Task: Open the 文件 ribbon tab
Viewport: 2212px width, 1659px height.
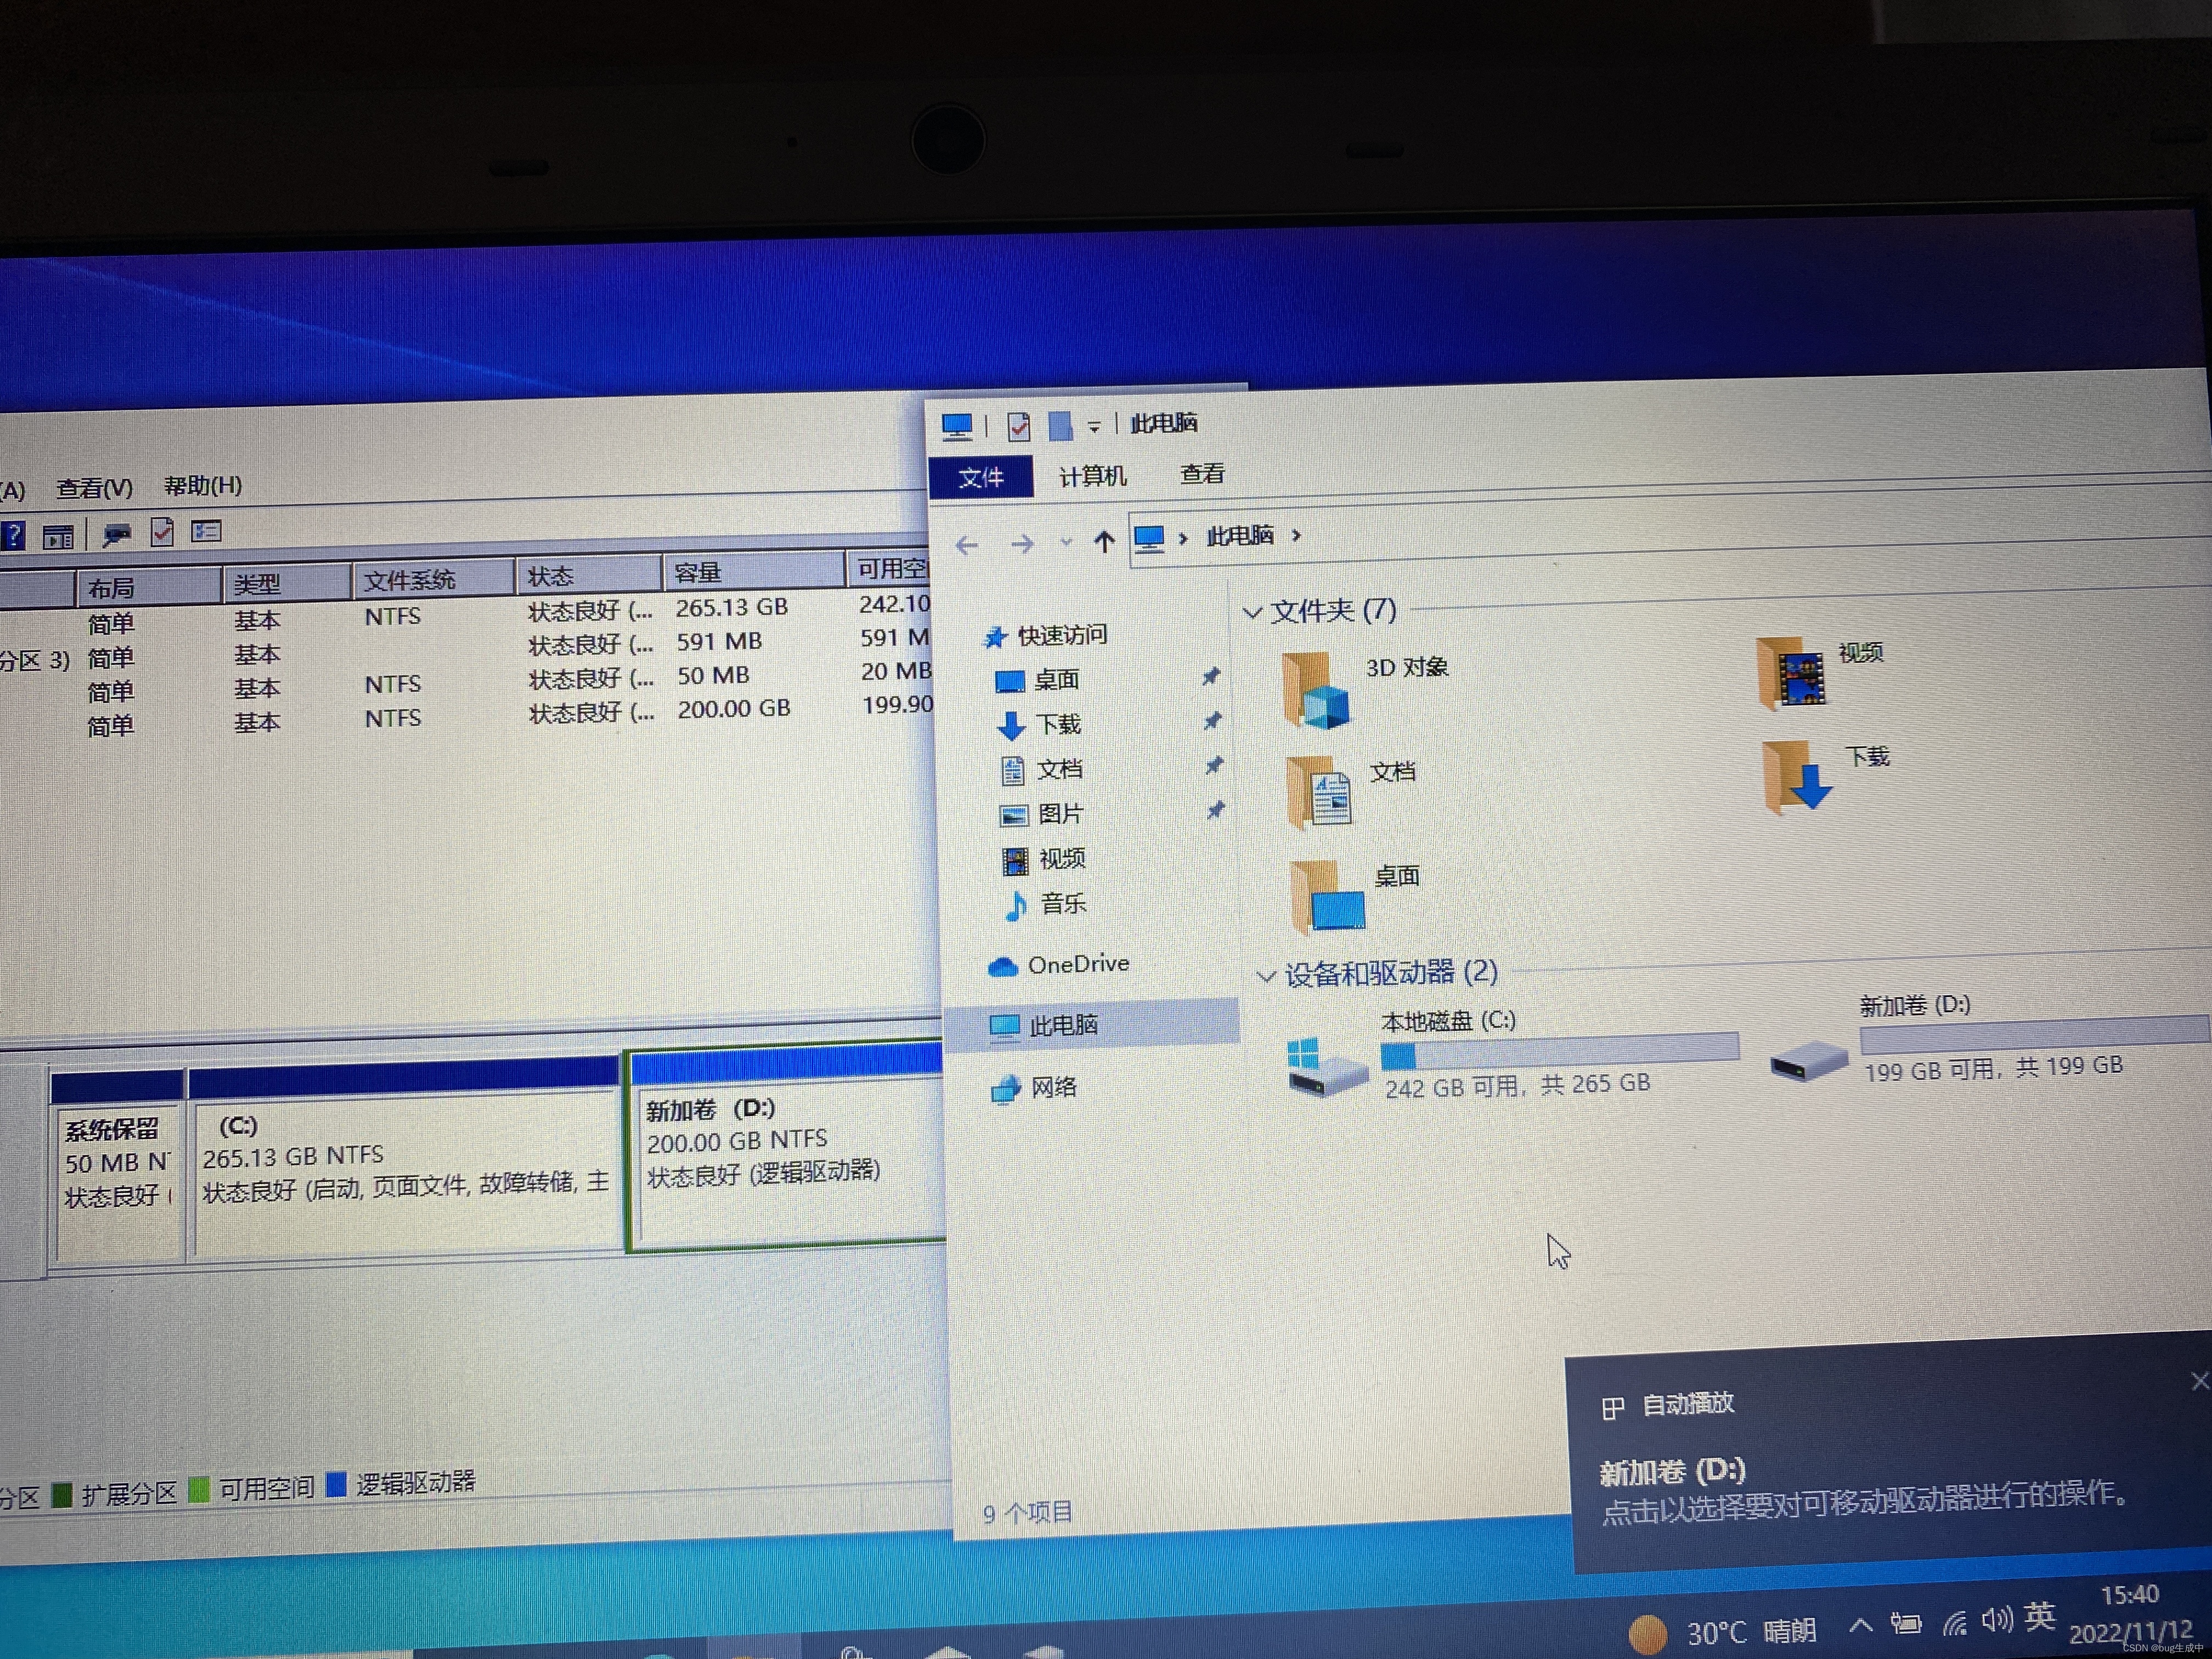Action: point(980,478)
